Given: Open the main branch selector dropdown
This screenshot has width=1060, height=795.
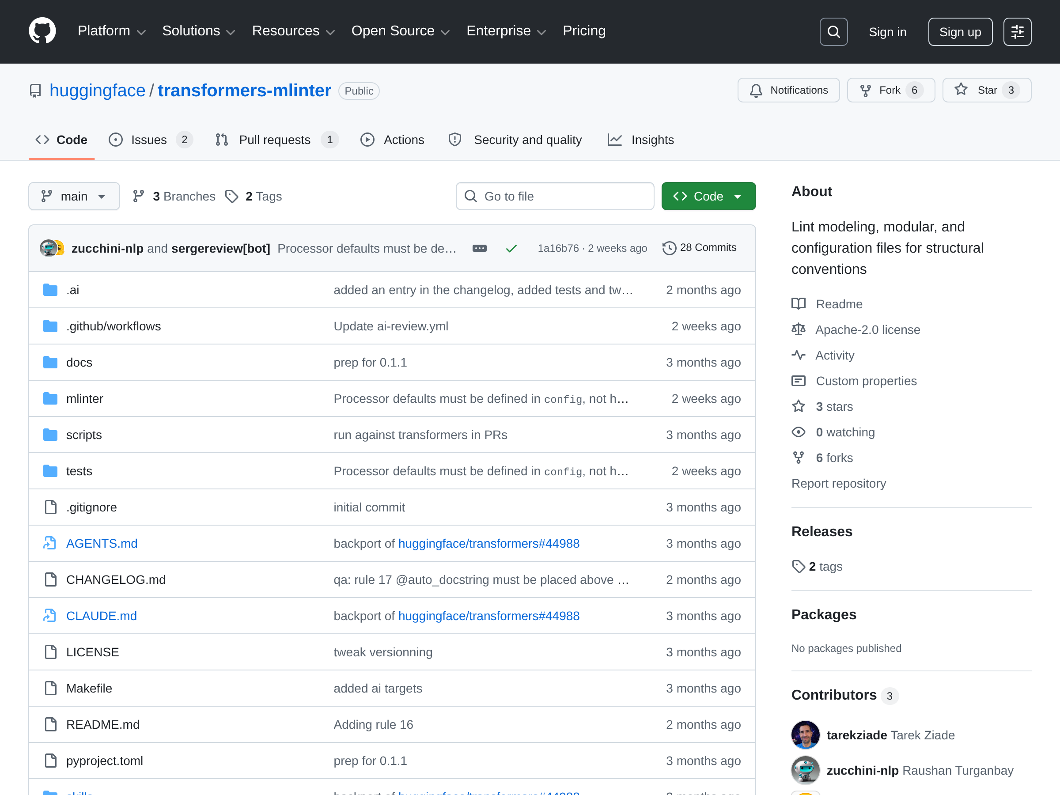Looking at the screenshot, I should pos(74,196).
